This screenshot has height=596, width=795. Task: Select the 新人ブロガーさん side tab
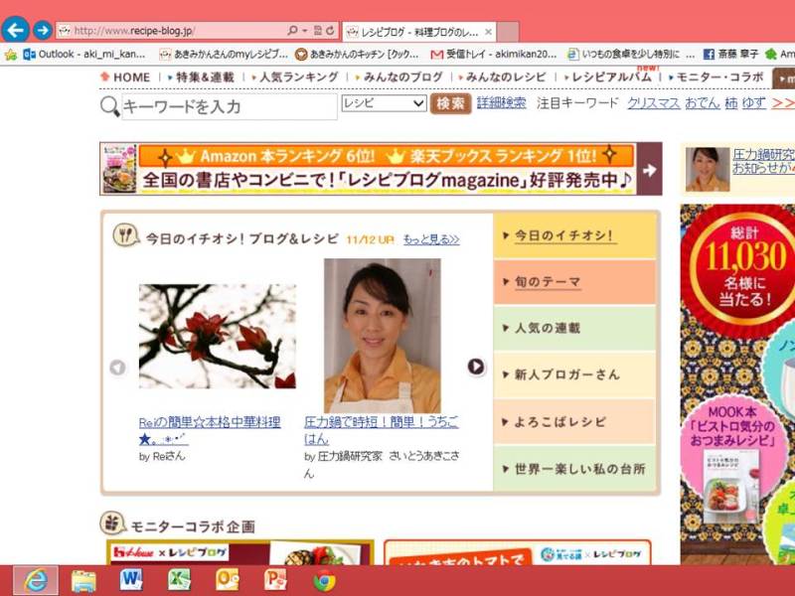[575, 375]
